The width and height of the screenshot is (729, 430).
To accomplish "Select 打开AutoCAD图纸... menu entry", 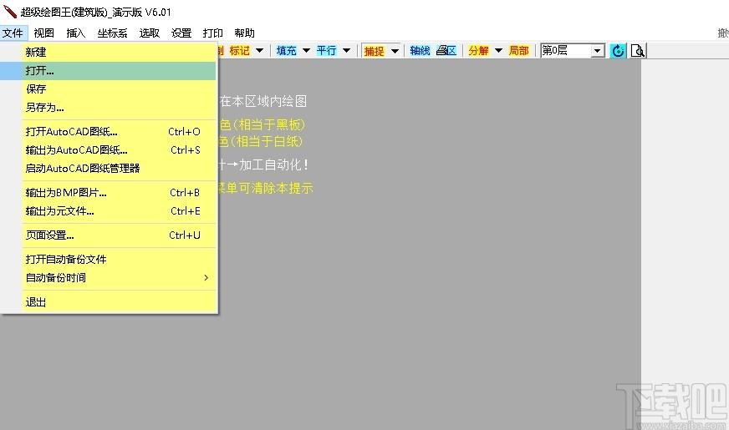I will click(109, 131).
